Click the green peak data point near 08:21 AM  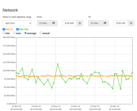coord(58,64)
